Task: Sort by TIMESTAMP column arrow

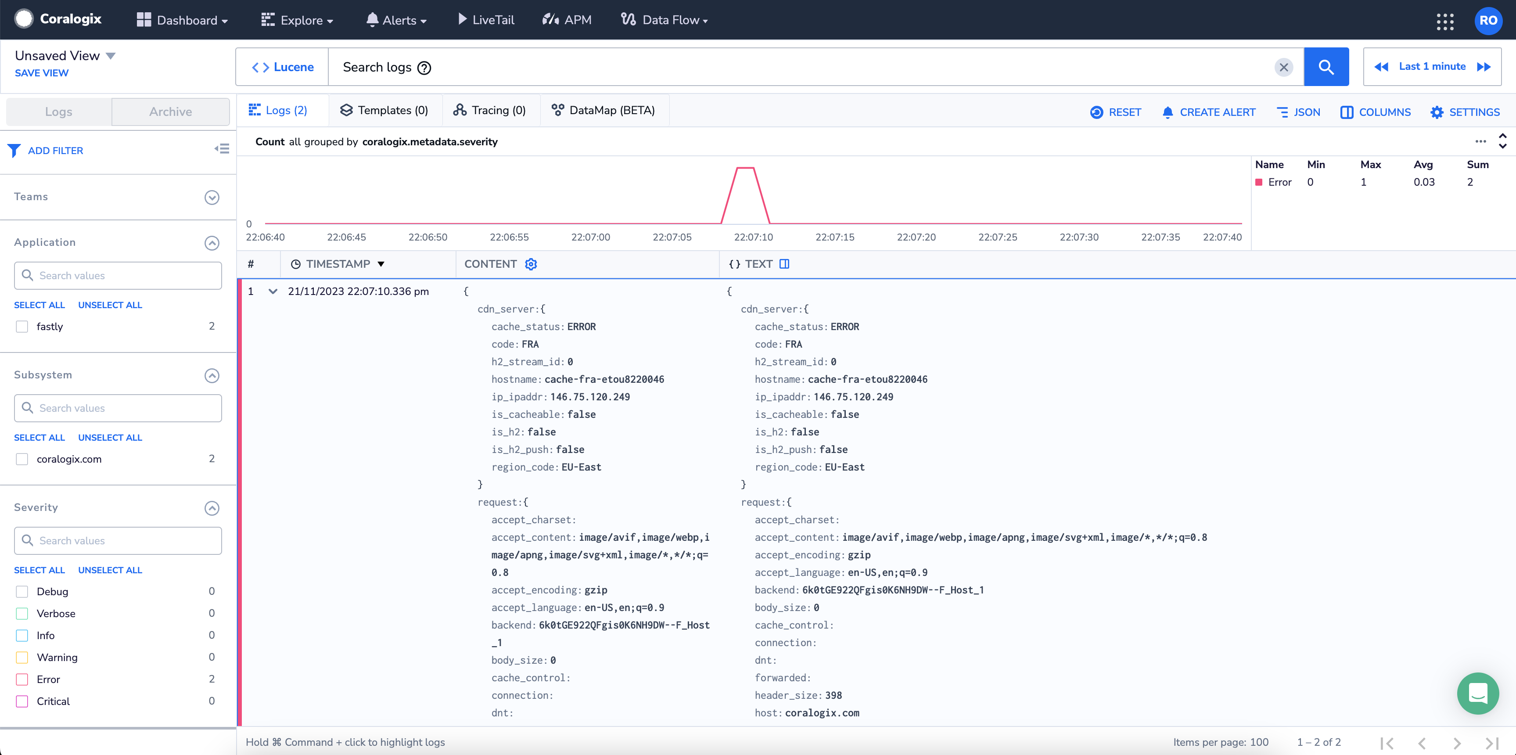Action: pyautogui.click(x=381, y=264)
